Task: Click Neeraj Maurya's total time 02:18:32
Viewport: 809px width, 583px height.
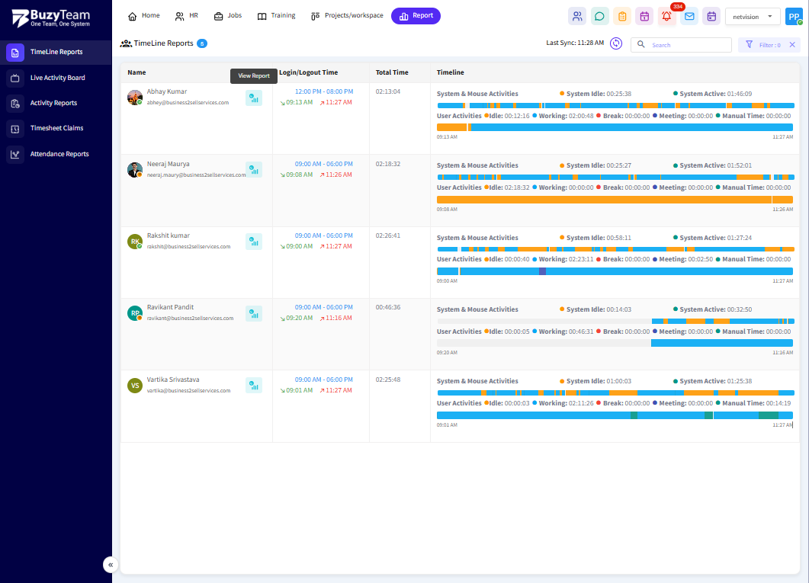Action: pos(388,164)
